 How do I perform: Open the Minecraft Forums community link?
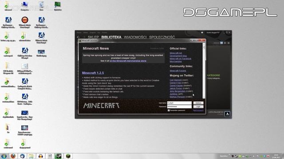tap(177, 71)
